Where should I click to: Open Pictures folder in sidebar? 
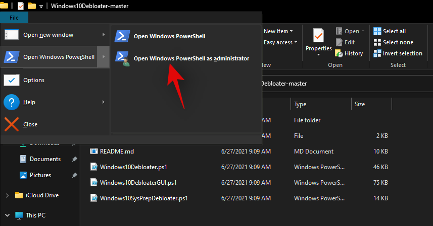40,175
